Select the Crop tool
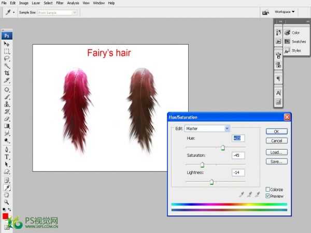 click(7, 74)
